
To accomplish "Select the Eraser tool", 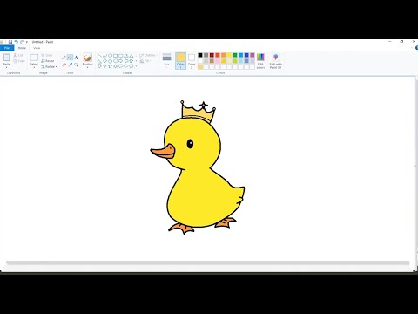I will click(64, 65).
